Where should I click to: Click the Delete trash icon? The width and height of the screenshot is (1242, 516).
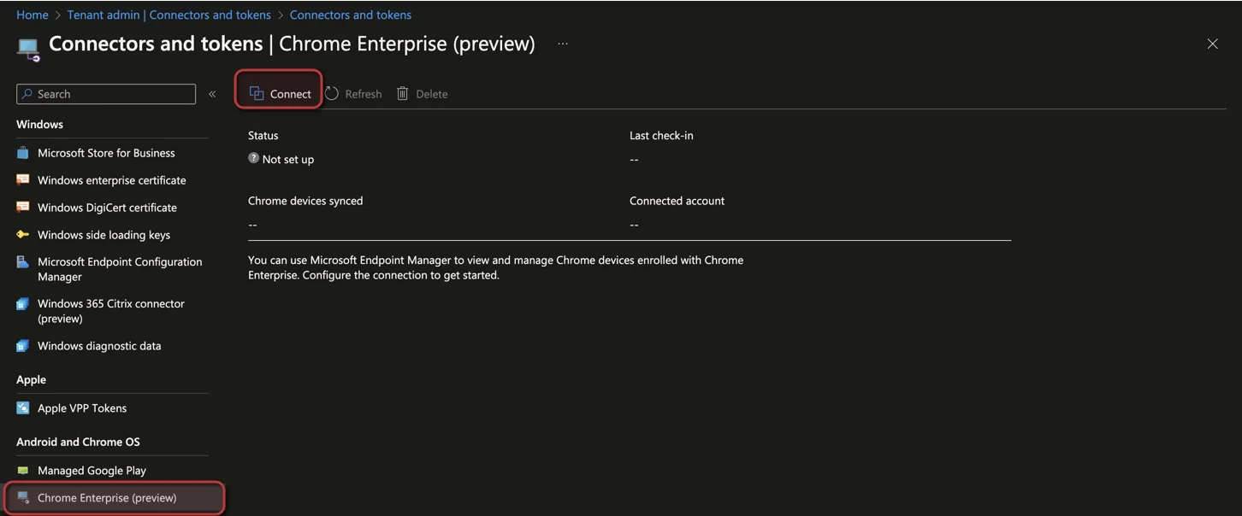point(402,94)
